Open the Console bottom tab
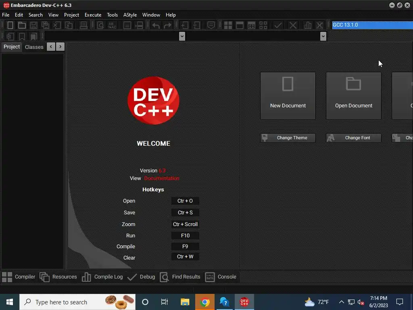Viewport: 413px width, 310px height. [x=221, y=277]
